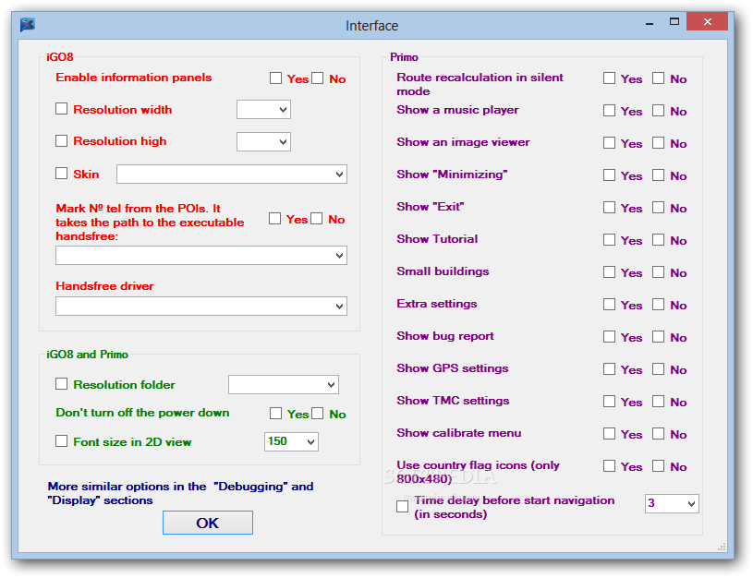Check Yes for Enable information panels
The image size is (753, 578).
(275, 78)
